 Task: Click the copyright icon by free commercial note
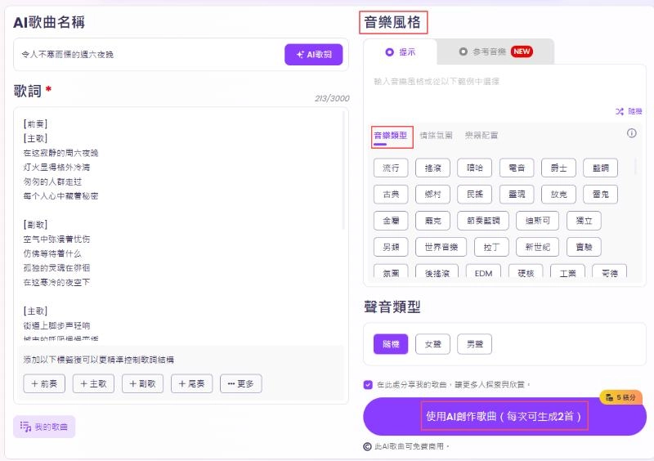tap(367, 447)
